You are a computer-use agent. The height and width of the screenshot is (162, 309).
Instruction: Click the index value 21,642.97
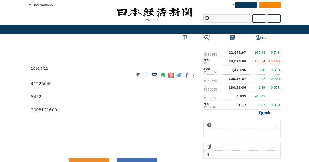[x=237, y=52]
